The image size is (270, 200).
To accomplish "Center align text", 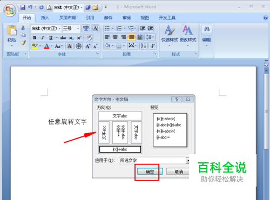I will [115, 37].
